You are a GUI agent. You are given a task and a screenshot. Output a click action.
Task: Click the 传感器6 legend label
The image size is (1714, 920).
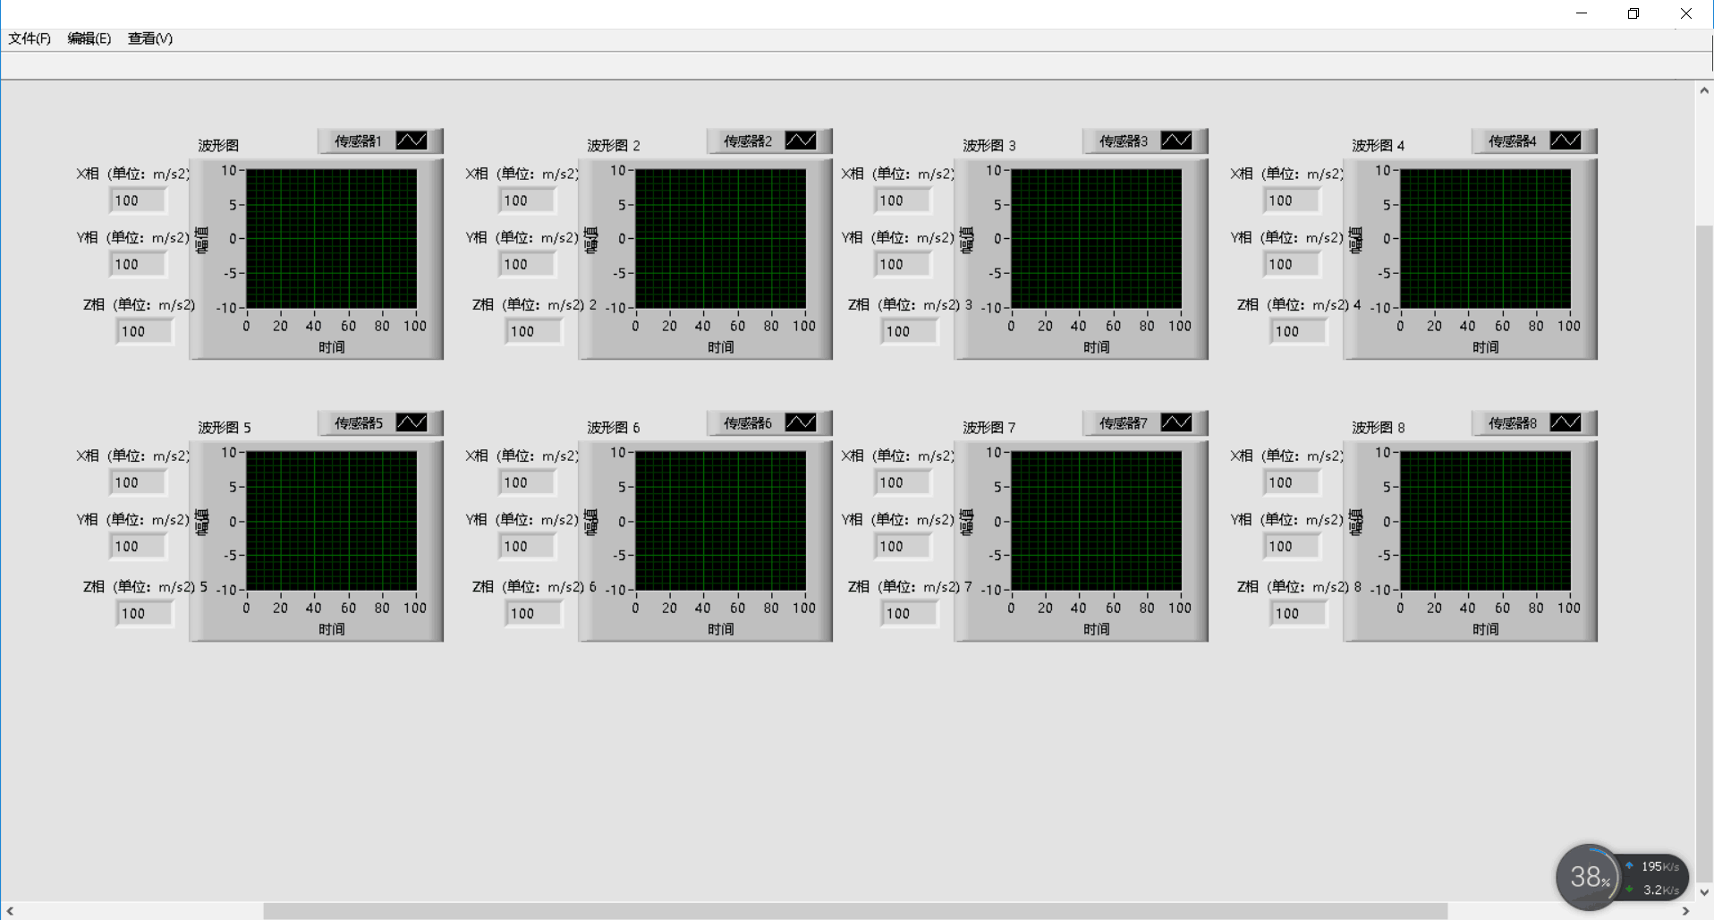tap(747, 422)
